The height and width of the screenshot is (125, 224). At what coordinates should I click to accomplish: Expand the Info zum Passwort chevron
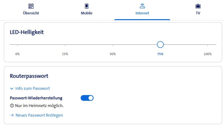(12, 89)
